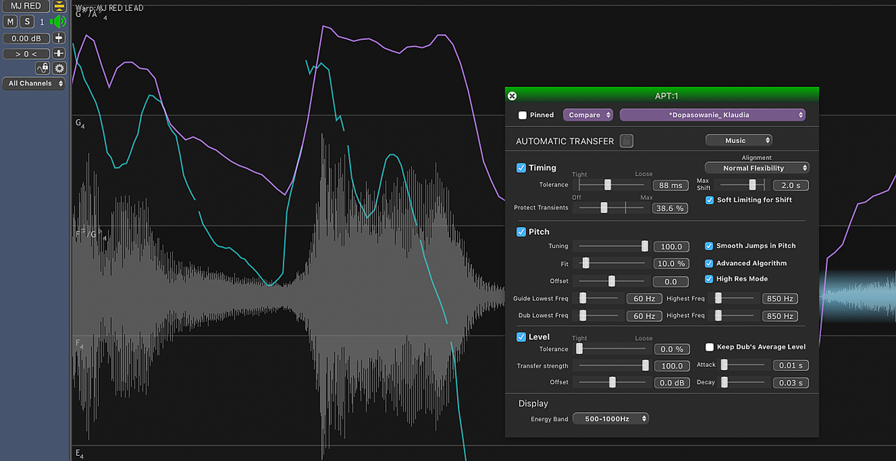Mute the MJ RED track with M button
The height and width of the screenshot is (461, 896).
click(10, 21)
